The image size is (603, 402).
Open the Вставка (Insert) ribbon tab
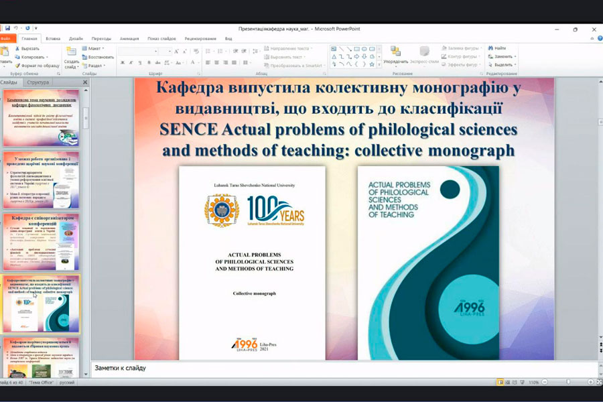(53, 39)
